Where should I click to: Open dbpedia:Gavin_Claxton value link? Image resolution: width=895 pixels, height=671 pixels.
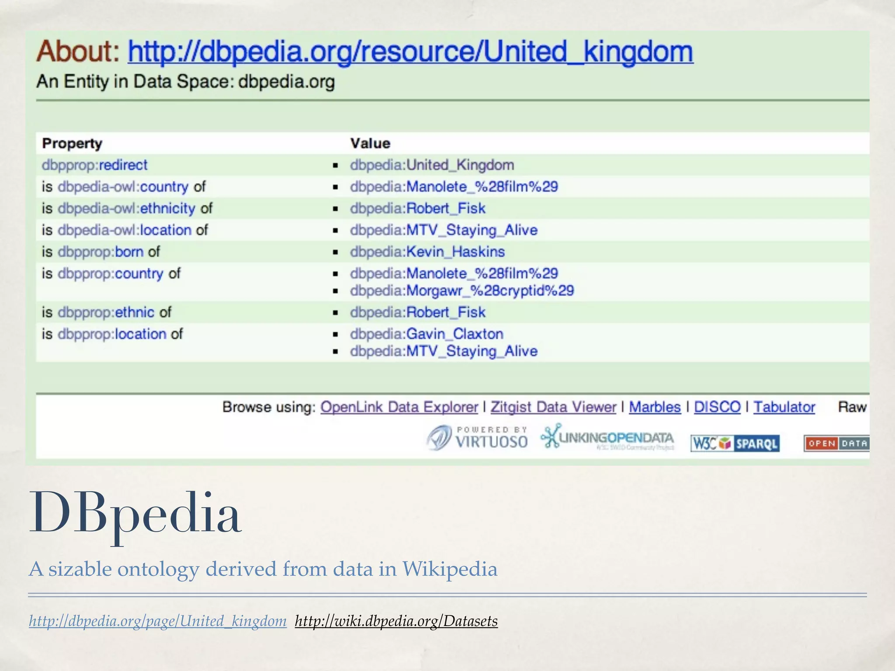[427, 334]
